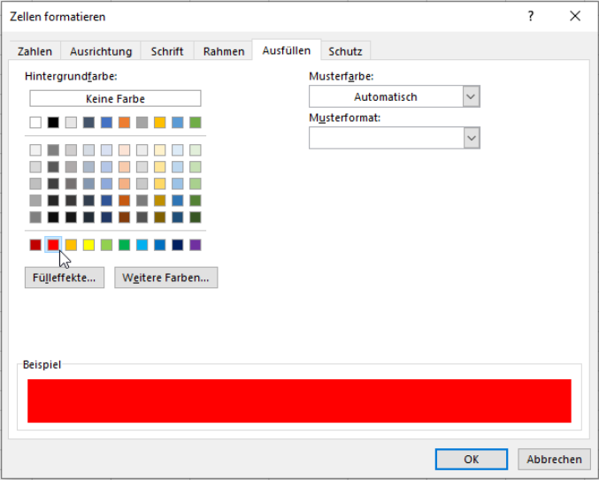
Task: Click the Keine Farbe button
Action: coord(115,98)
